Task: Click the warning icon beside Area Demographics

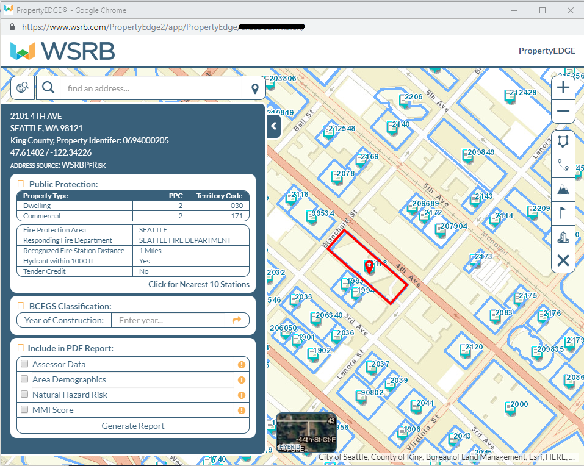Action: pos(241,379)
